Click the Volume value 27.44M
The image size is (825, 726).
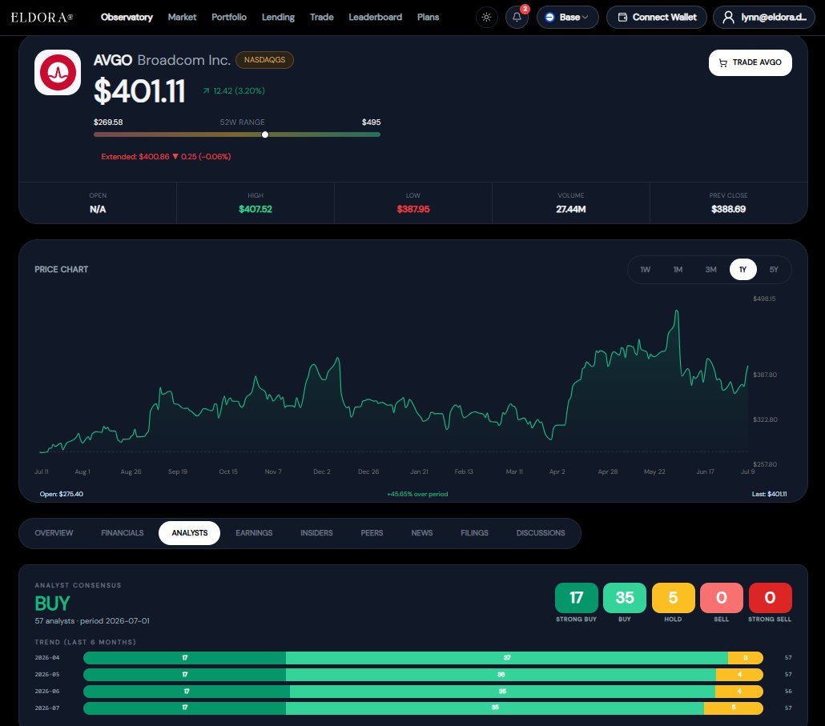571,209
